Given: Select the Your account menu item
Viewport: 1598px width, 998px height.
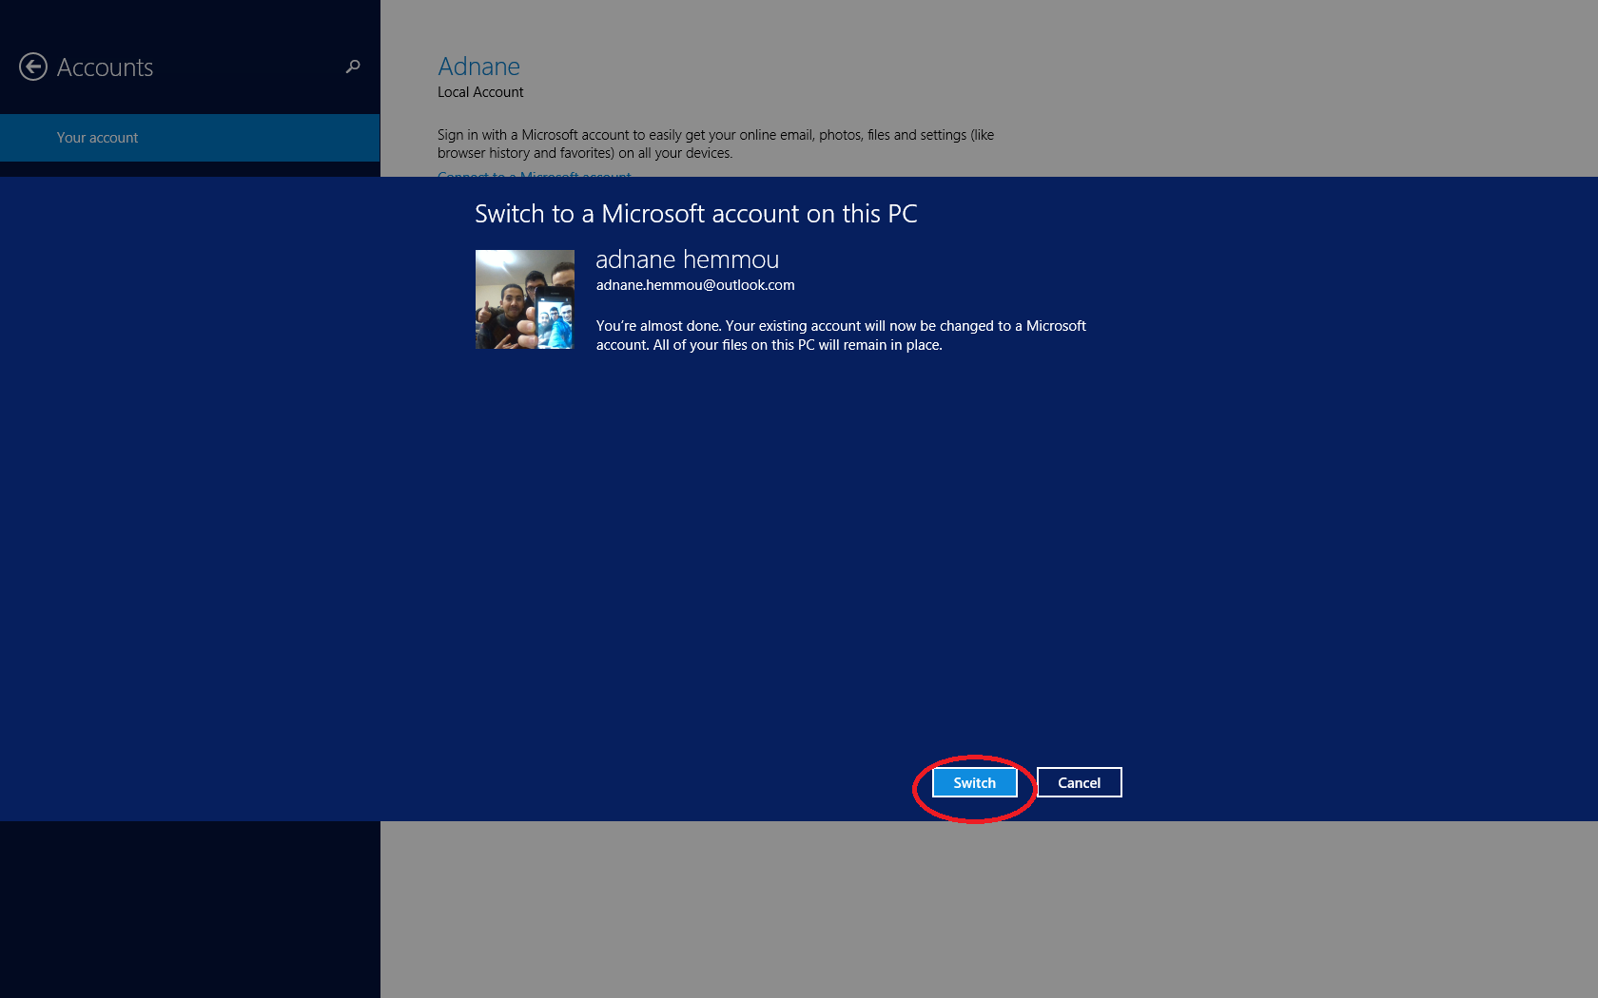Looking at the screenshot, I should 190,138.
